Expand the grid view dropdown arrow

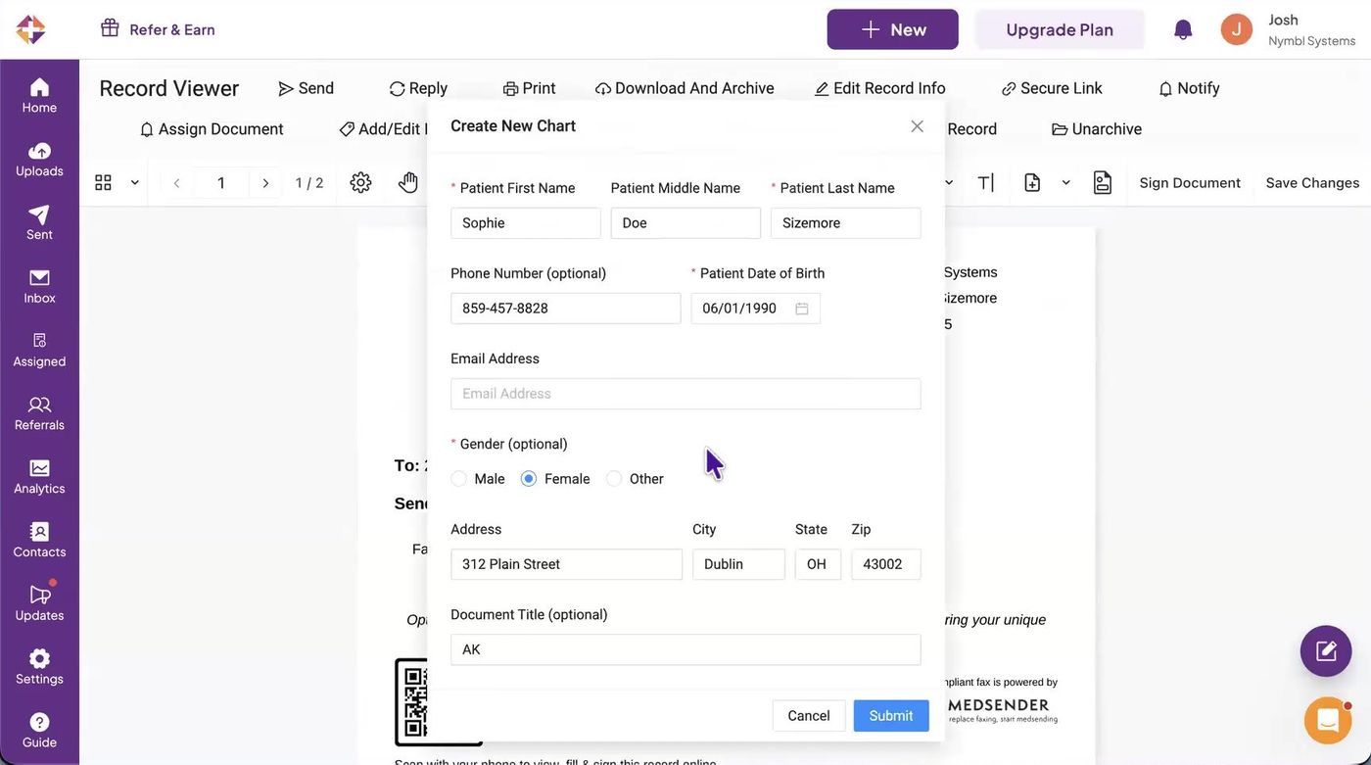tap(135, 182)
